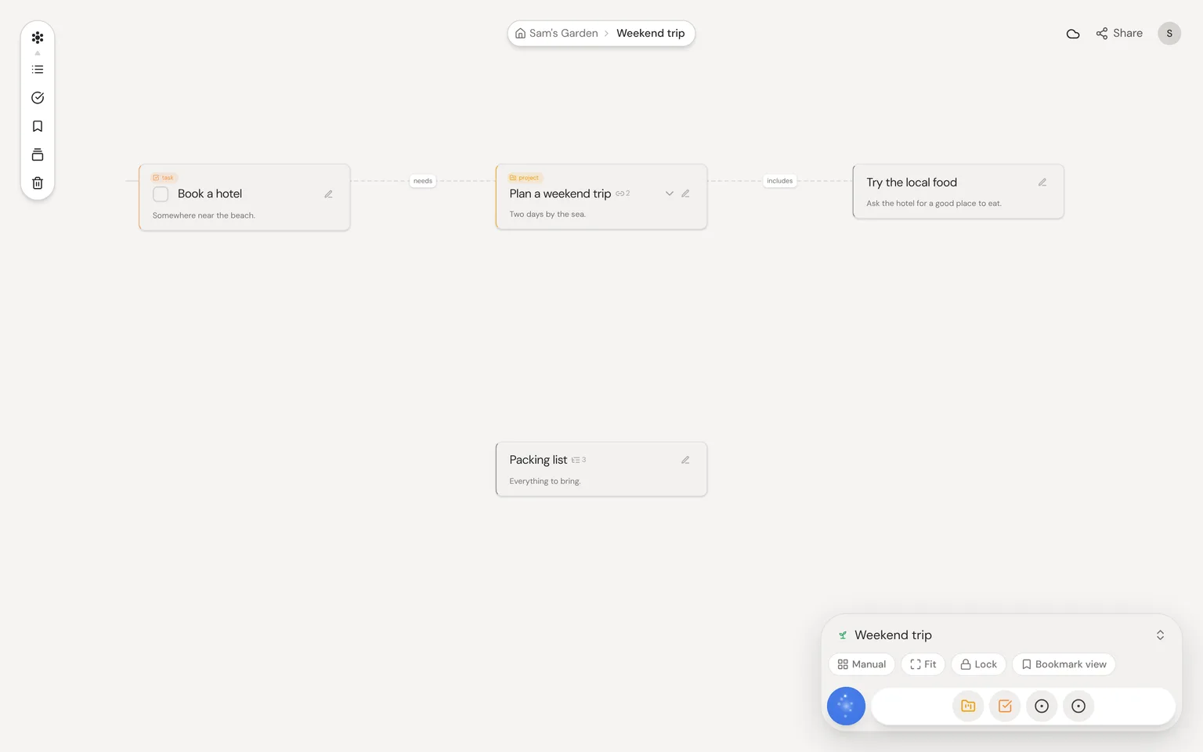Expand the Weekend trip panel up-down chevron
This screenshot has width=1203, height=752.
pyautogui.click(x=1160, y=635)
